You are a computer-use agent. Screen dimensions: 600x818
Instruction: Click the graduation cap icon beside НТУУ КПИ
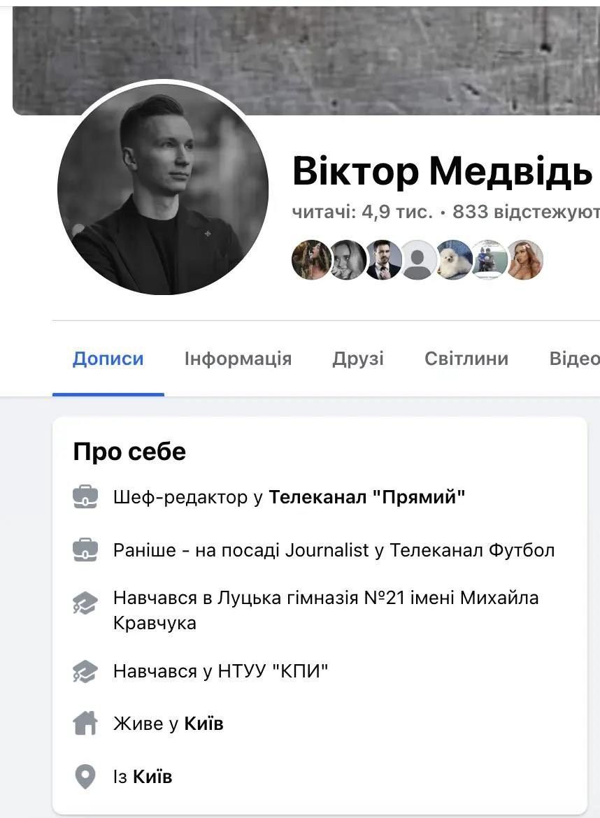pyautogui.click(x=85, y=670)
